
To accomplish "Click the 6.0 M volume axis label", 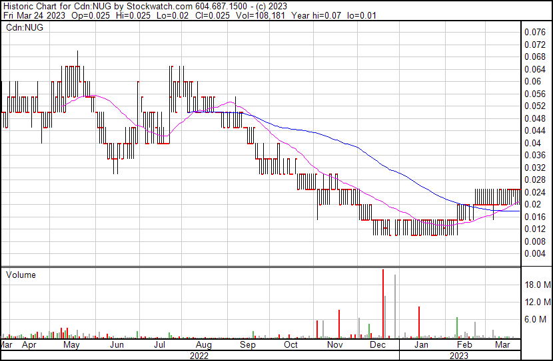I will click(536, 319).
